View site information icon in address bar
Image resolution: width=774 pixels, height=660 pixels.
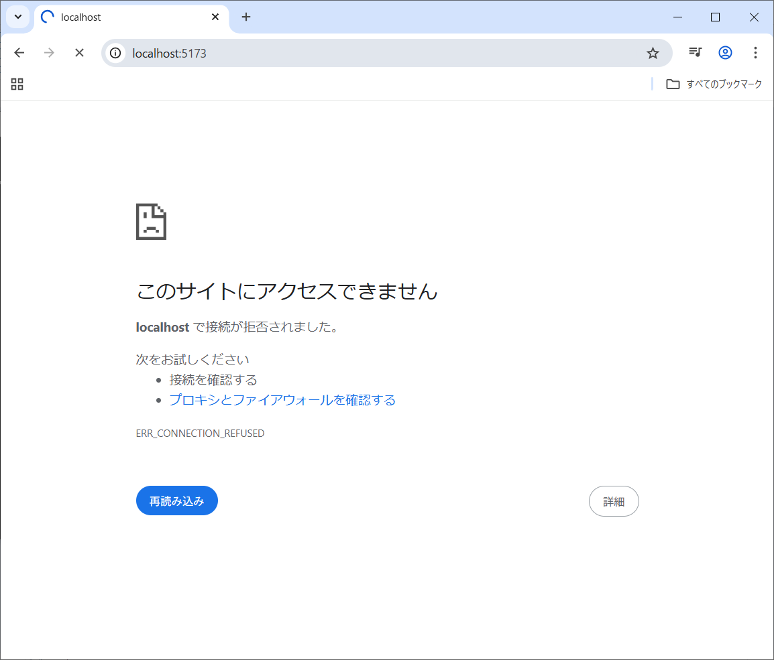point(116,53)
